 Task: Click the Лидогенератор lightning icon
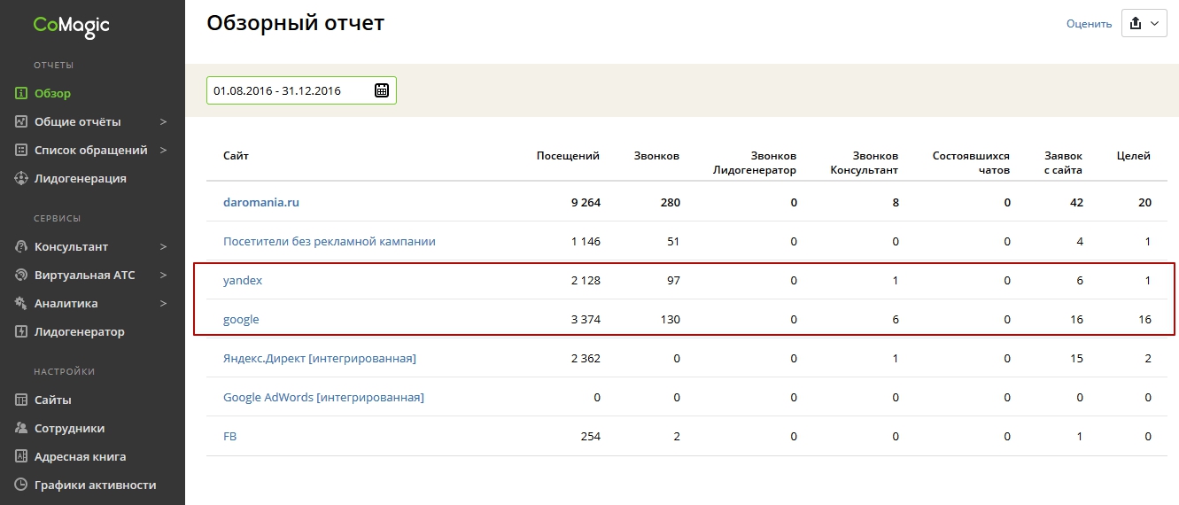pos(22,331)
